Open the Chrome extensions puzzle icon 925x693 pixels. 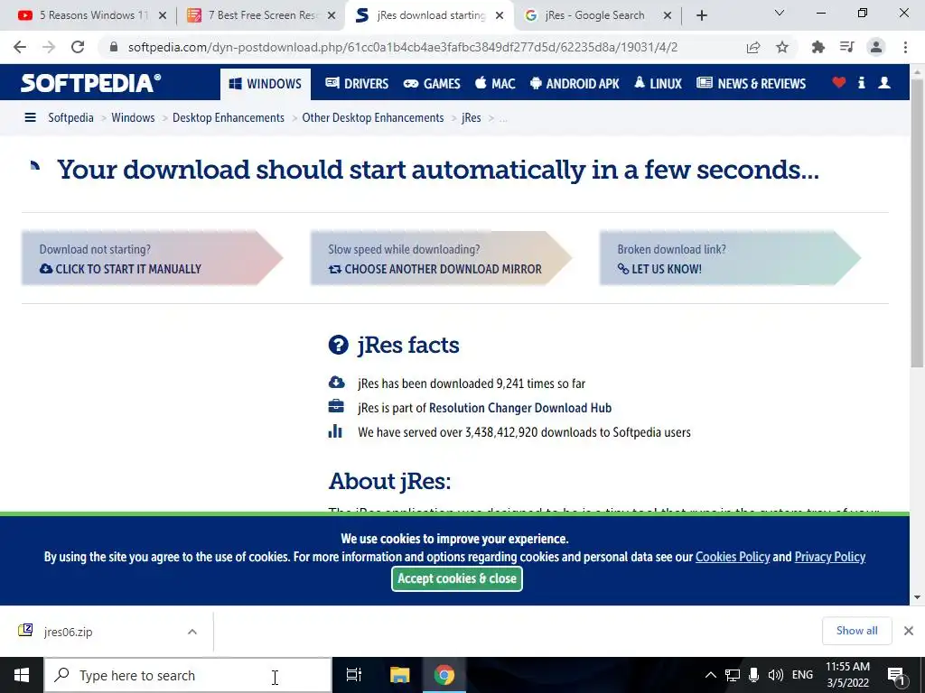[818, 47]
